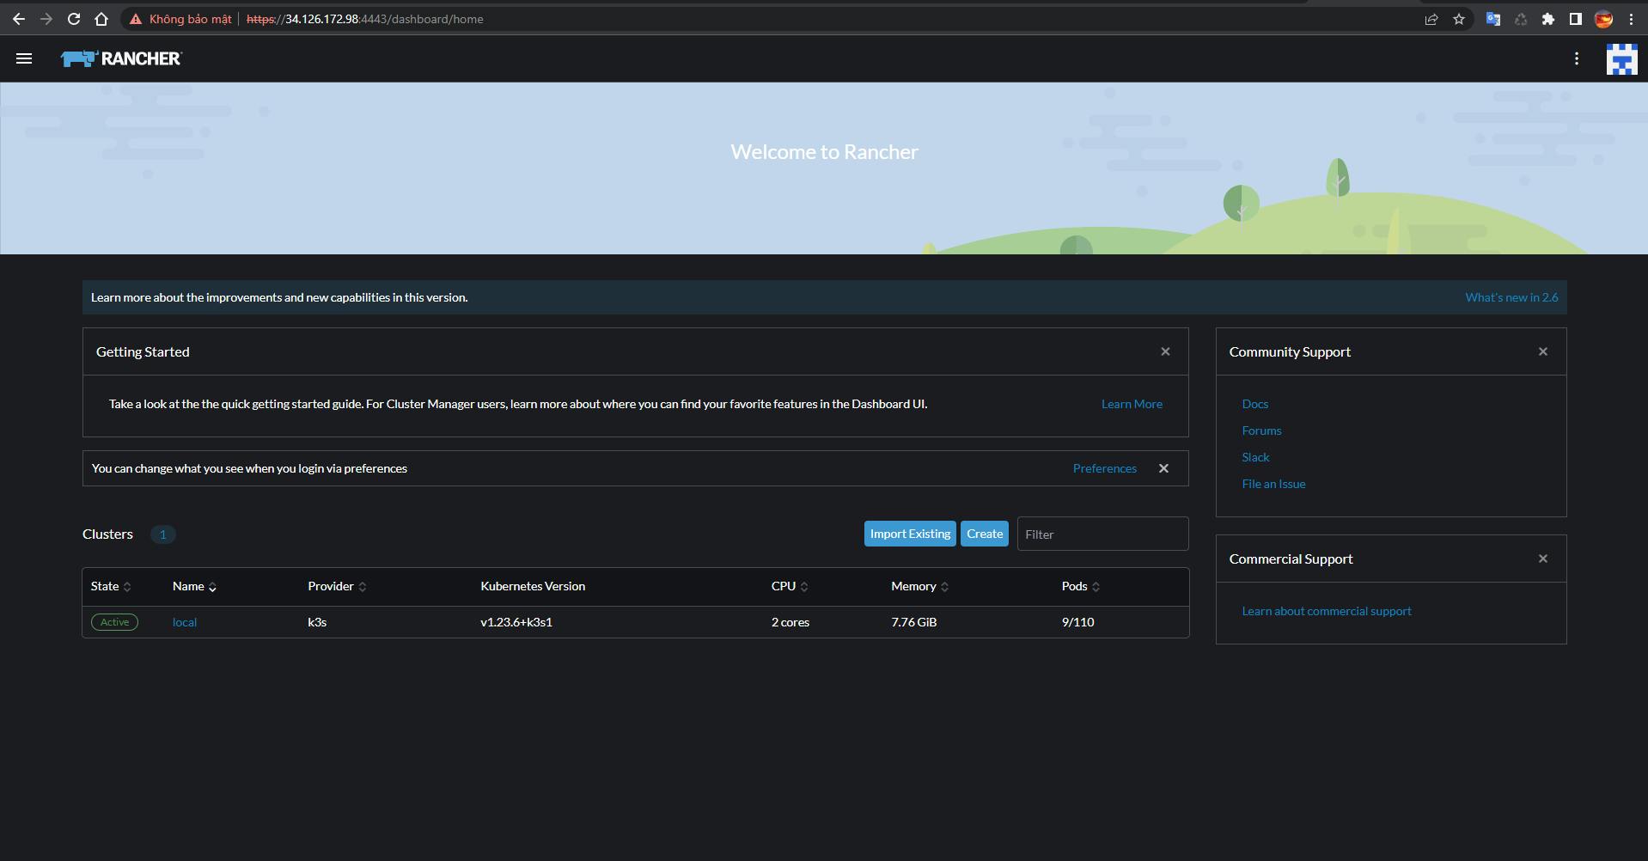Image resolution: width=1648 pixels, height=861 pixels.
Task: Click the Rancher logo
Action: click(121, 58)
